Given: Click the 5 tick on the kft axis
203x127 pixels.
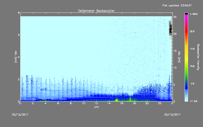Looking at the screenshot, I should point(174,85).
